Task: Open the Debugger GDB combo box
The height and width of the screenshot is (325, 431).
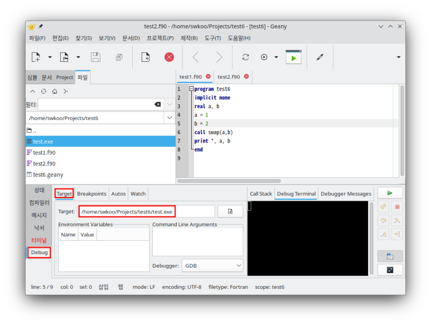Action: pyautogui.click(x=212, y=266)
